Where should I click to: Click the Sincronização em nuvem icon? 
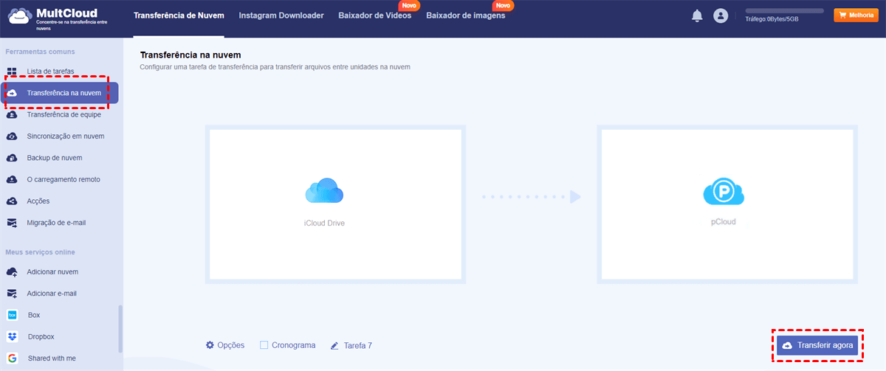(x=12, y=136)
